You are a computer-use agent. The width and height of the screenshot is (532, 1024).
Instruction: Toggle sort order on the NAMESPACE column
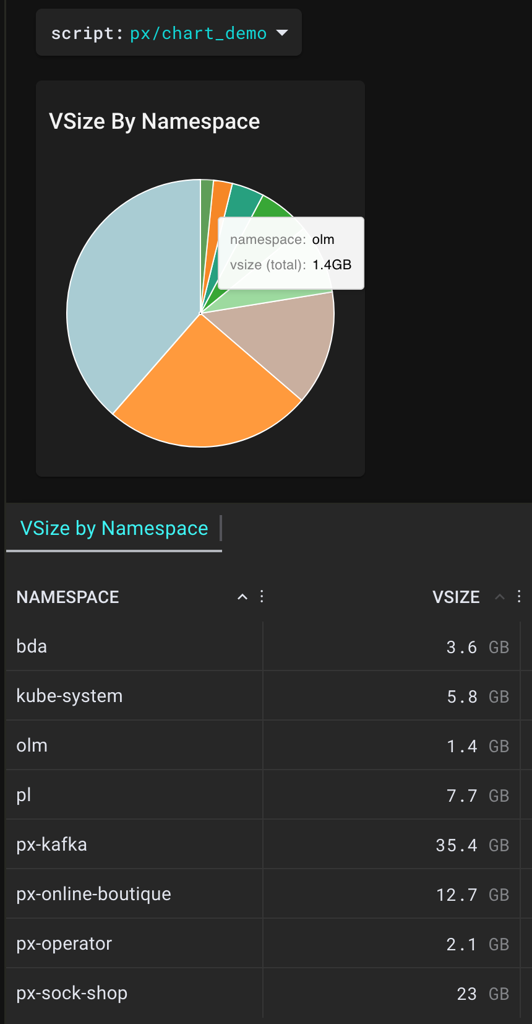[241, 596]
